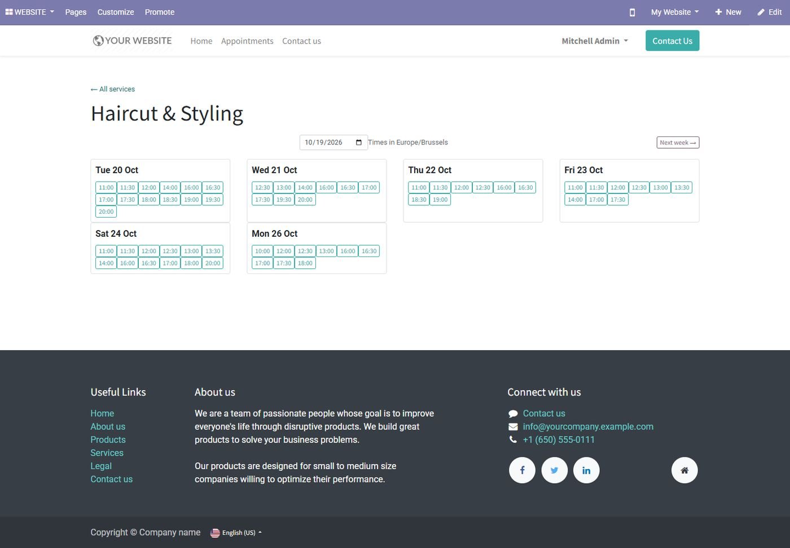Image resolution: width=790 pixels, height=548 pixels.
Task: Click the info@yourcompany.example.com email link
Action: [588, 427]
